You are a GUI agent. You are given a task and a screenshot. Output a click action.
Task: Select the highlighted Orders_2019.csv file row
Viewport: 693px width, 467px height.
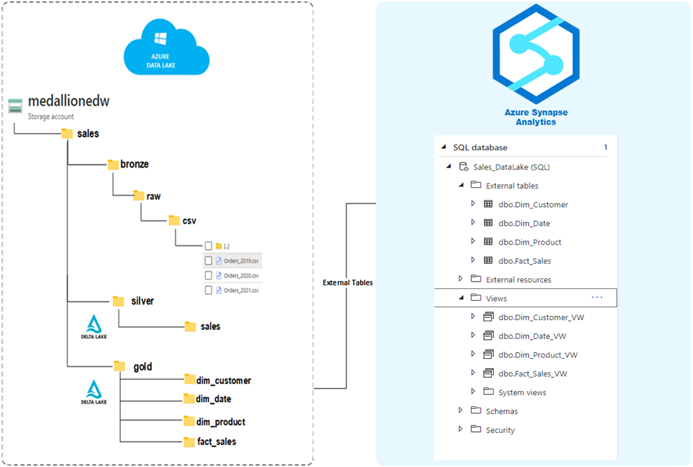[243, 261]
